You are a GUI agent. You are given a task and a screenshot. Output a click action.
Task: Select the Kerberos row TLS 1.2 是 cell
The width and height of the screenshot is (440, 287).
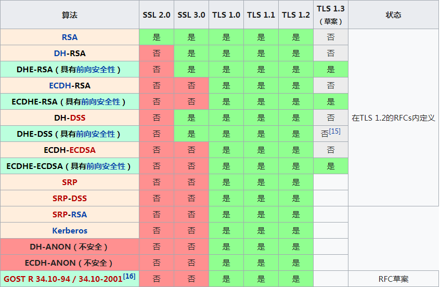click(296, 231)
